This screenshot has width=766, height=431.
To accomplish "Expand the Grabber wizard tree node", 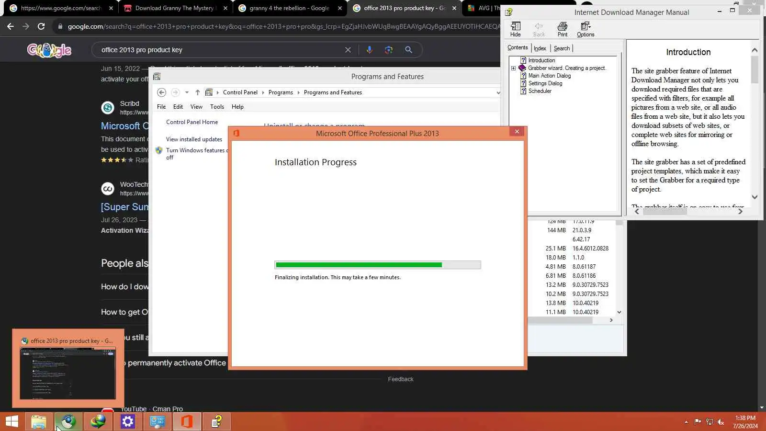I will [514, 68].
